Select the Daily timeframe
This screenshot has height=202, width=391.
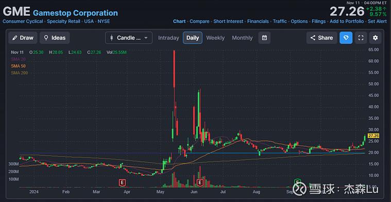pyautogui.click(x=193, y=38)
